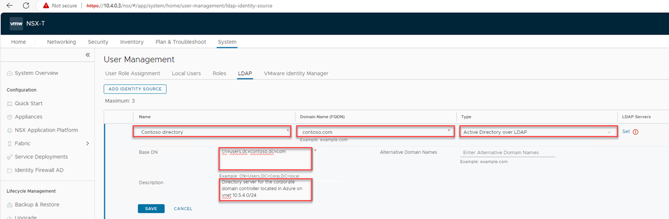
Task: Open Service Deployments in sidebar
Action: click(41, 157)
